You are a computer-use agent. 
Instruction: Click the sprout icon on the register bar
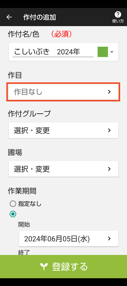tap(44, 266)
